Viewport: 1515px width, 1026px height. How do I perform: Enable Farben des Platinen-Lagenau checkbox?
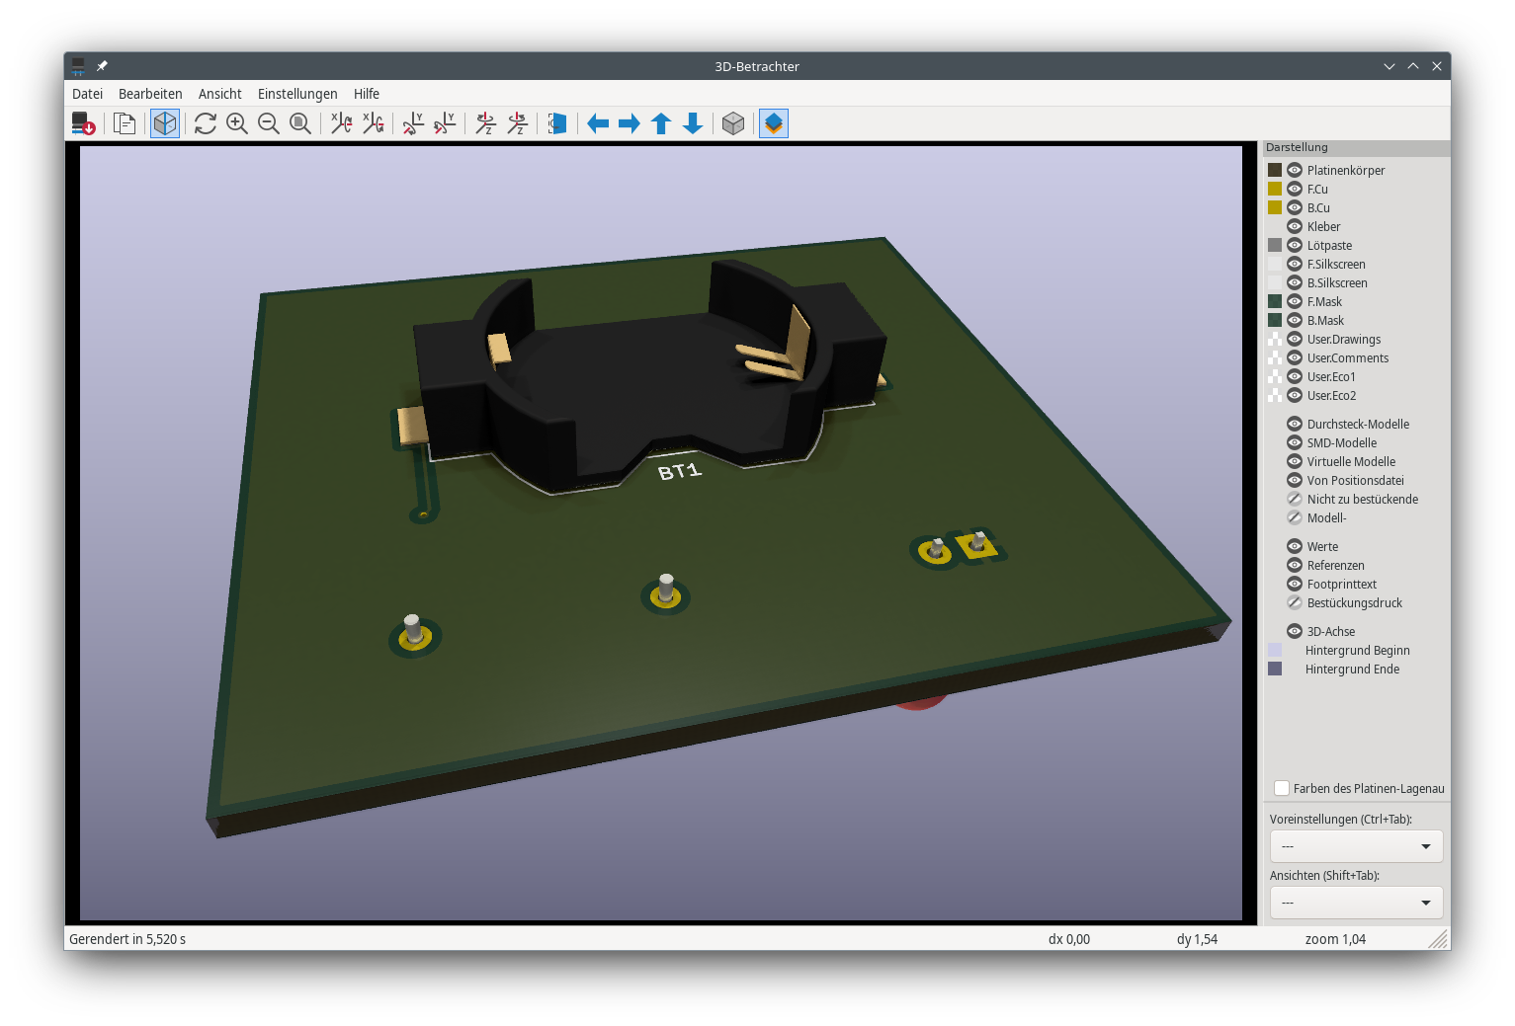tap(1281, 788)
